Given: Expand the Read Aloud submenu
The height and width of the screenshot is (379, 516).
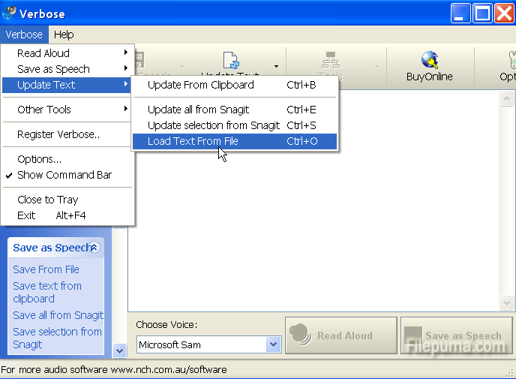Looking at the screenshot, I should tap(67, 53).
